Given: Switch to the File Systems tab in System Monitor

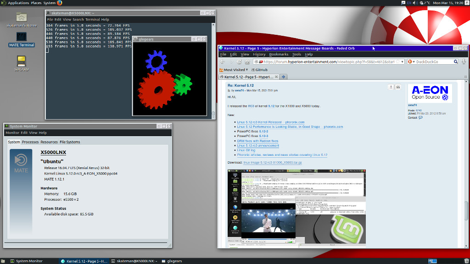Looking at the screenshot, I should click(x=70, y=142).
